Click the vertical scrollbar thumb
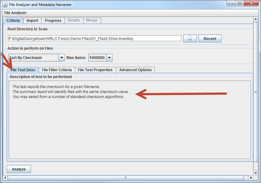 [256, 92]
